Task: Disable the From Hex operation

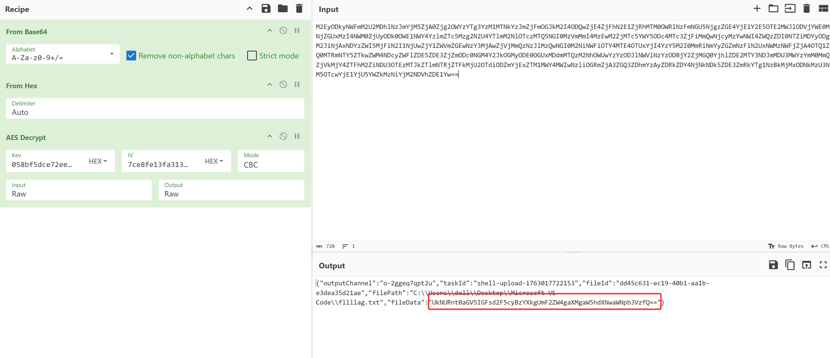Action: (x=283, y=84)
